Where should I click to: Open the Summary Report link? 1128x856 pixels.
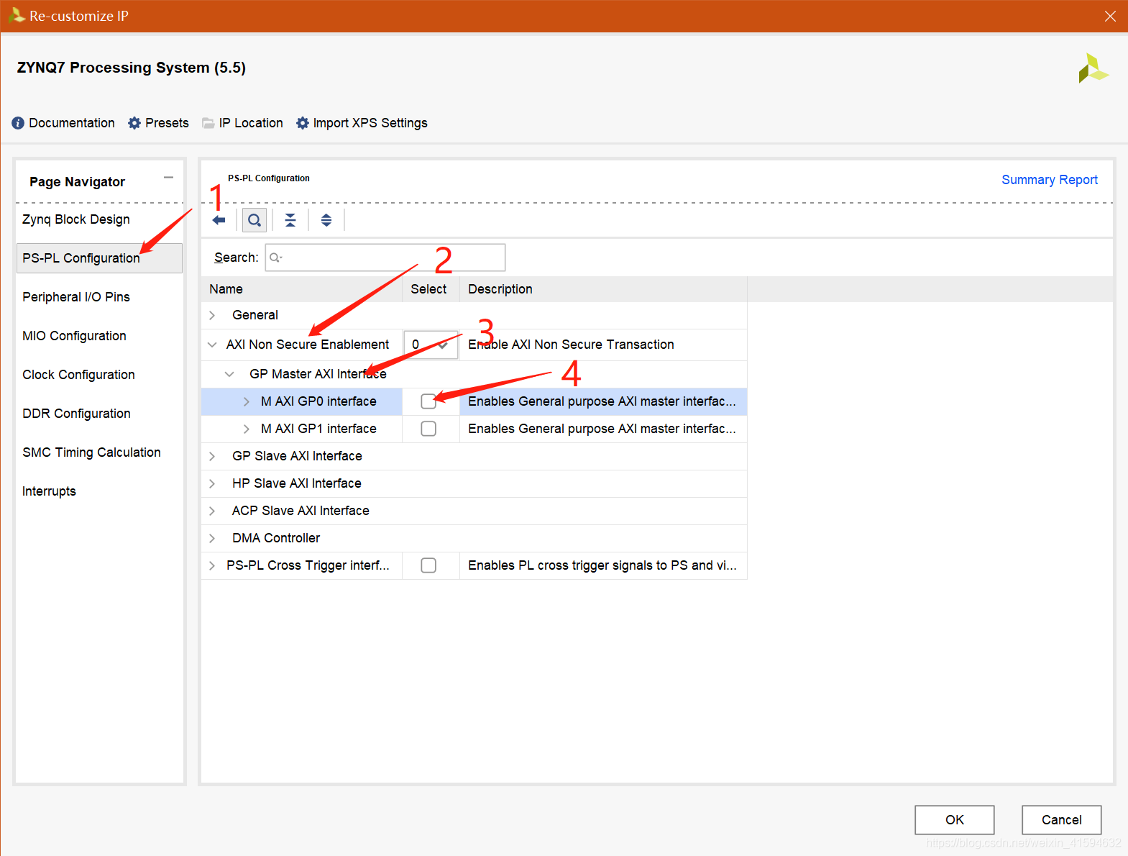(1050, 180)
